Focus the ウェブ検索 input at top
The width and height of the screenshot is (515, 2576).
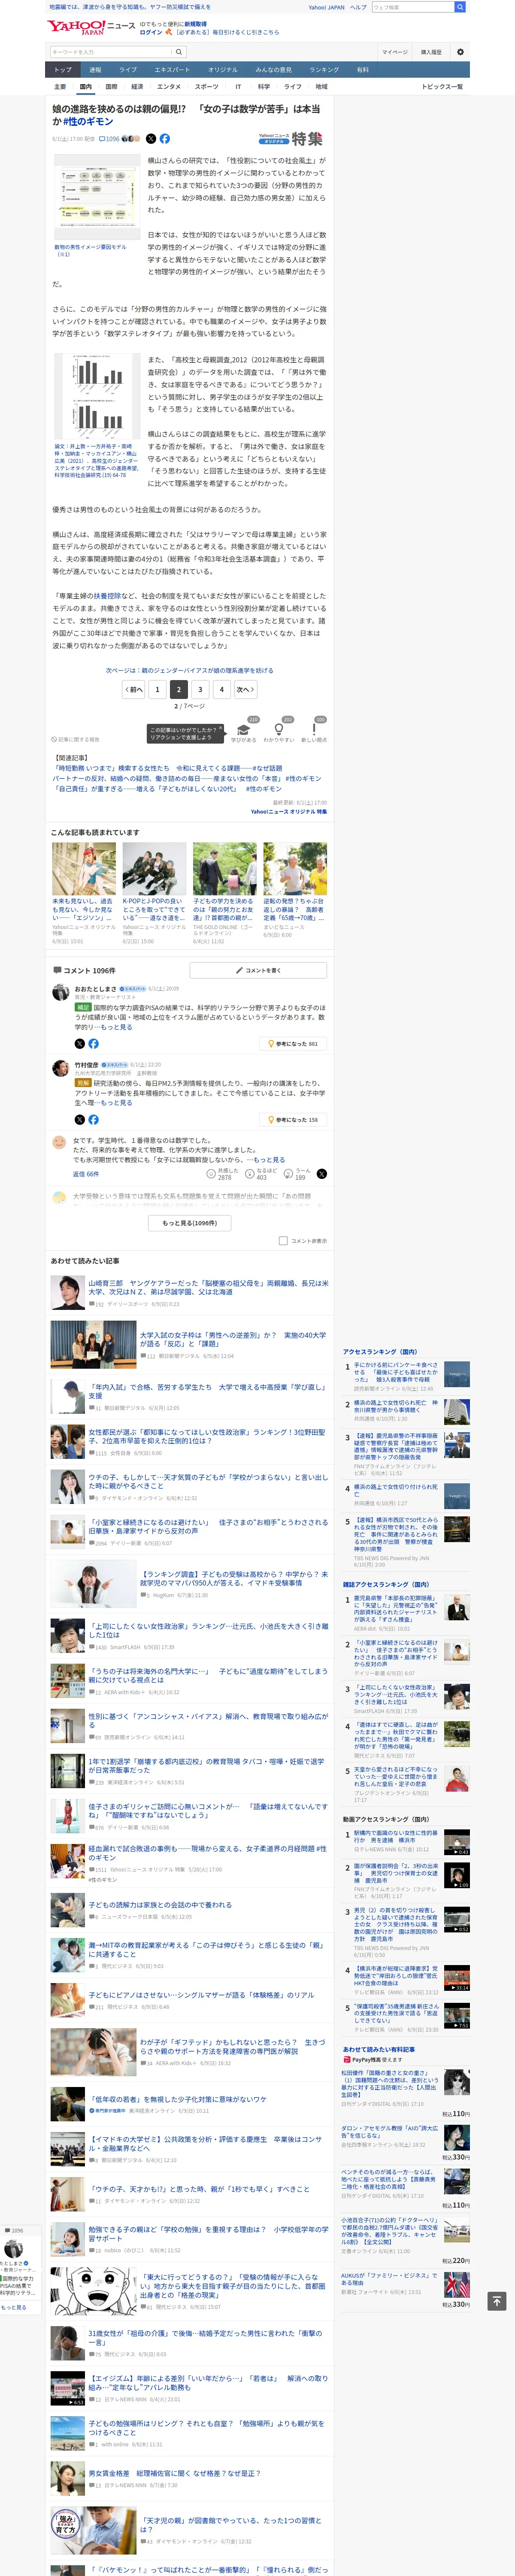click(413, 7)
